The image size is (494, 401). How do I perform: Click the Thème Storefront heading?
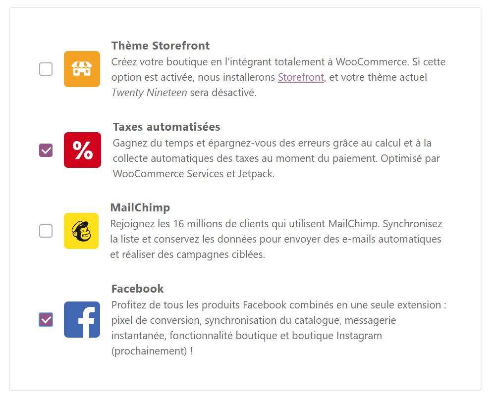pyautogui.click(x=160, y=46)
